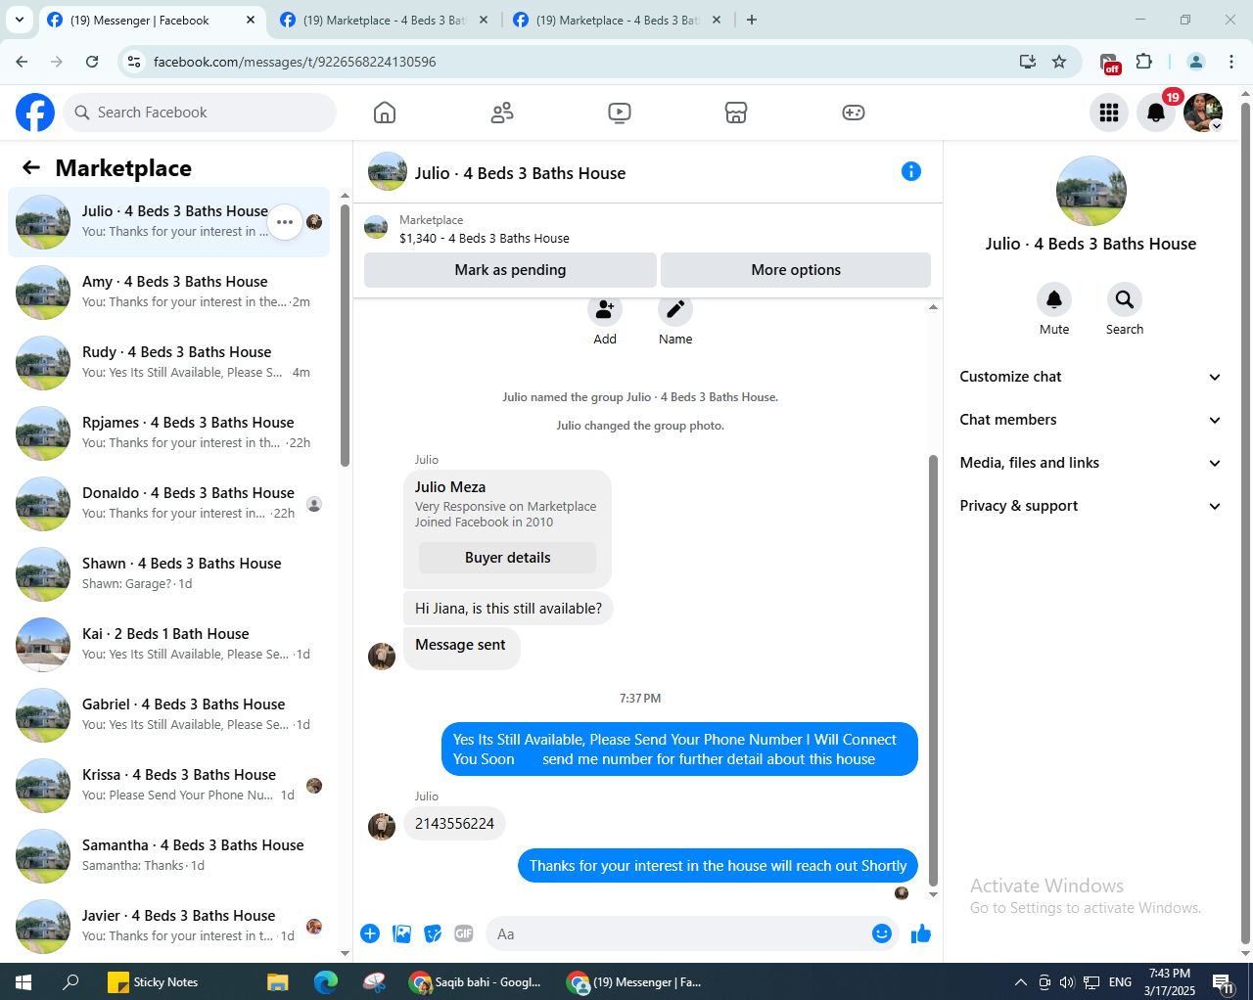Expand Privacy & support section
Screen dimensions: 1253x1000
[x=1090, y=506]
